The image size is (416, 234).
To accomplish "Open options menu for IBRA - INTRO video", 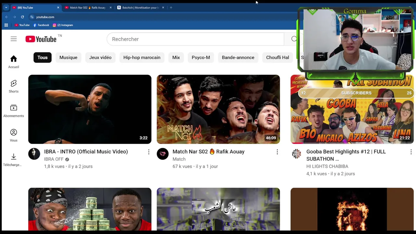I will point(149,152).
